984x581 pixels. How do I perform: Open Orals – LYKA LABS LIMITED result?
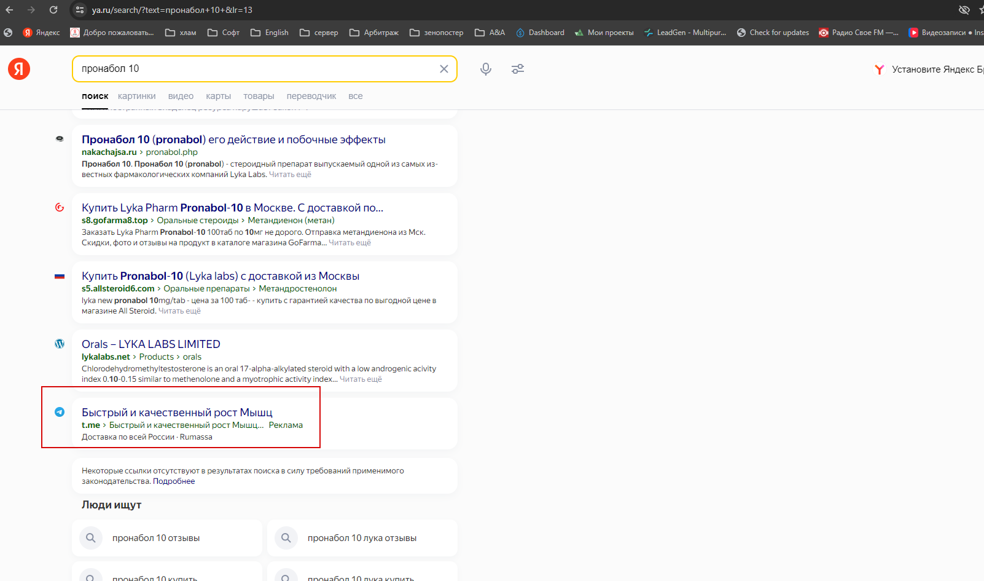(150, 344)
